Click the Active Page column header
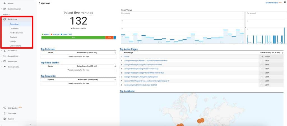Viewport: 287px width, 126px height. click(128, 53)
